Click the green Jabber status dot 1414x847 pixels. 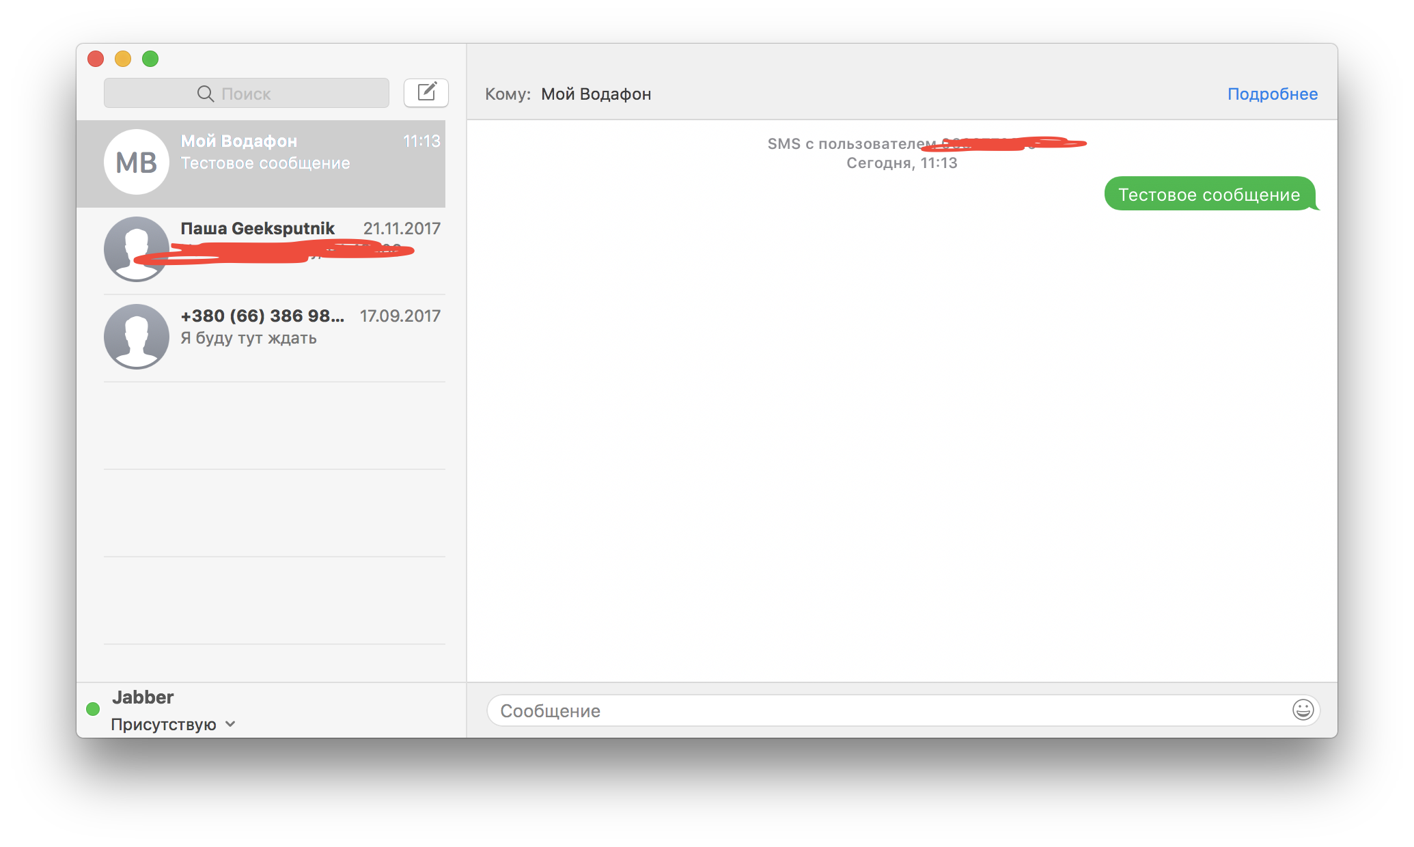coord(93,709)
